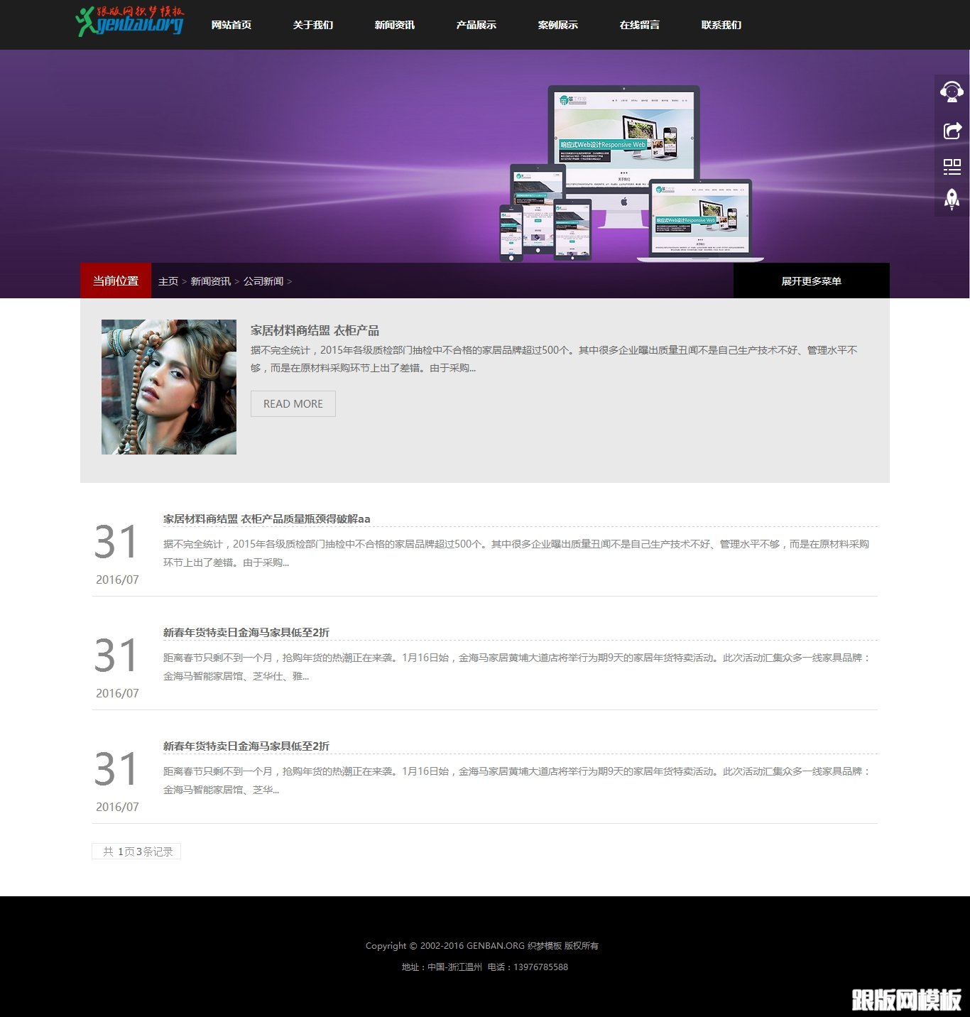The width and height of the screenshot is (970, 1017).
Task: Click the customer service headset icon
Action: click(x=952, y=92)
